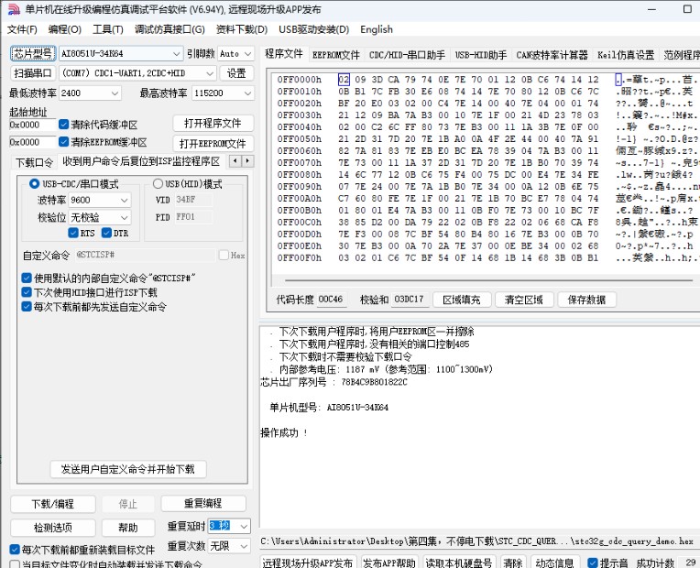Open the 重复延时 3秒 dropdown
Screen dimensions: 700x568
click(244, 527)
